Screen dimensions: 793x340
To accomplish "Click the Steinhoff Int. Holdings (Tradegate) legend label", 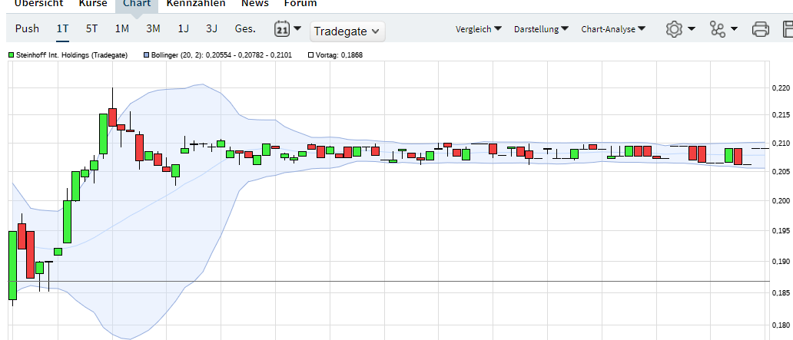I will pyautogui.click(x=71, y=55).
